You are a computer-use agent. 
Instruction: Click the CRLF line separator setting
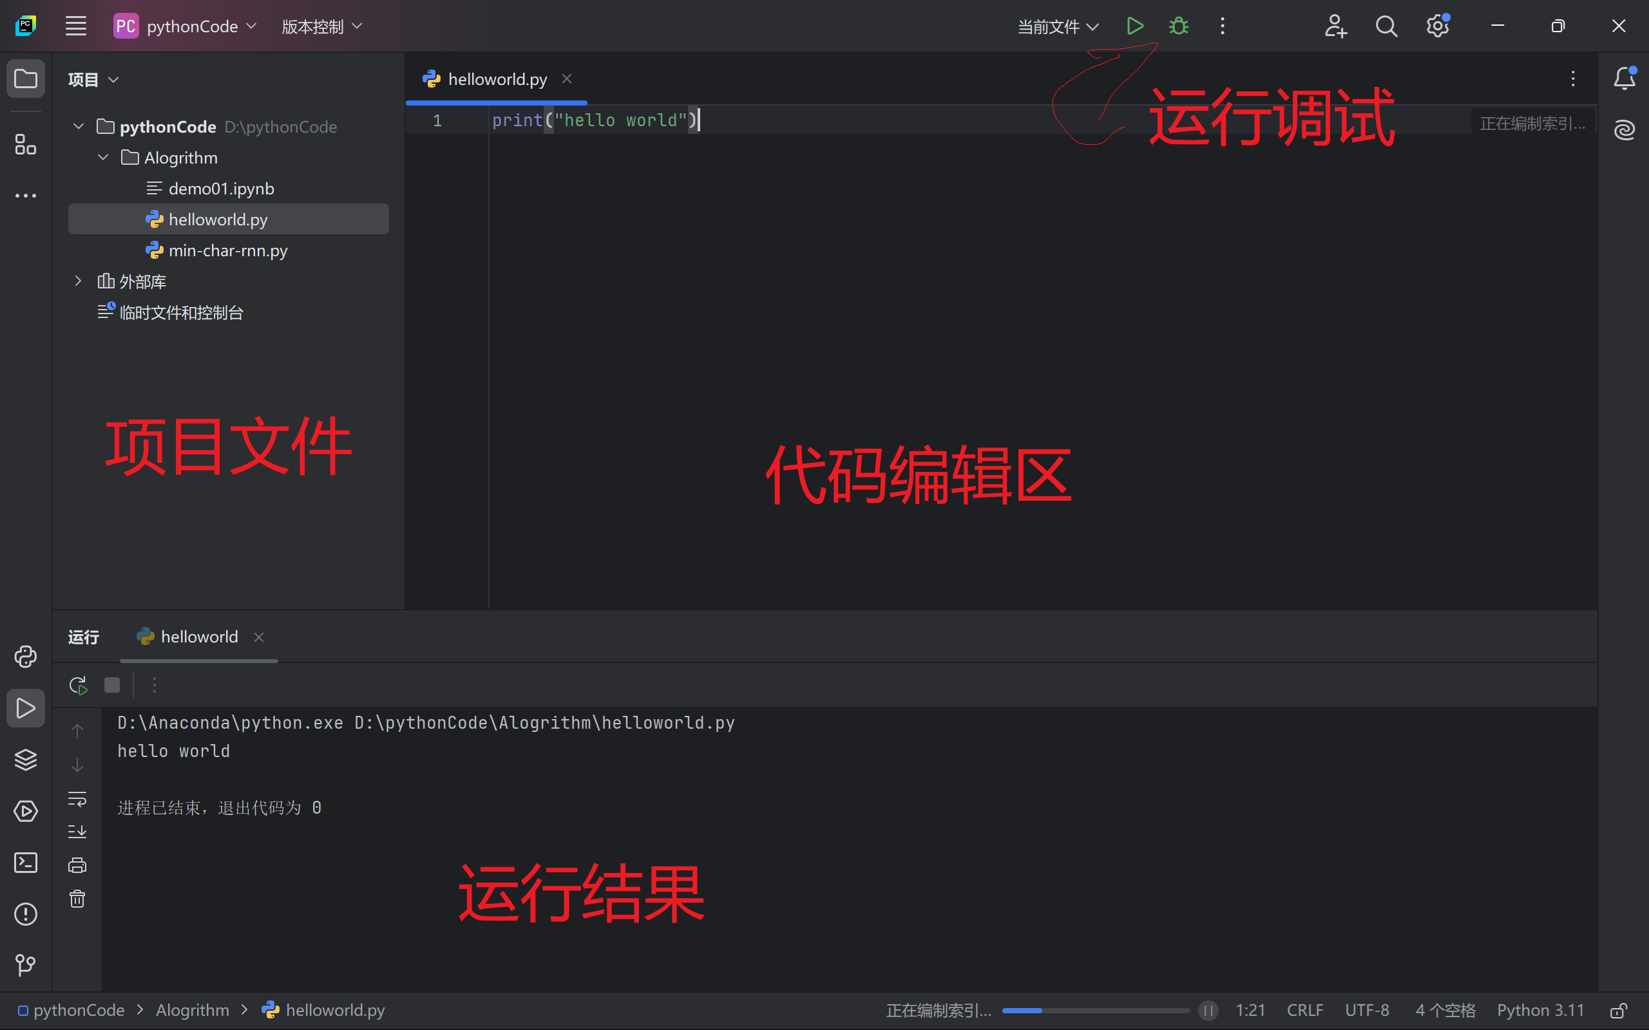[x=1304, y=1009]
